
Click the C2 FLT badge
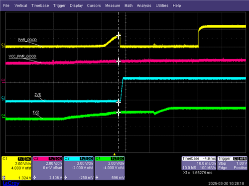pyautogui.click(x=52, y=159)
